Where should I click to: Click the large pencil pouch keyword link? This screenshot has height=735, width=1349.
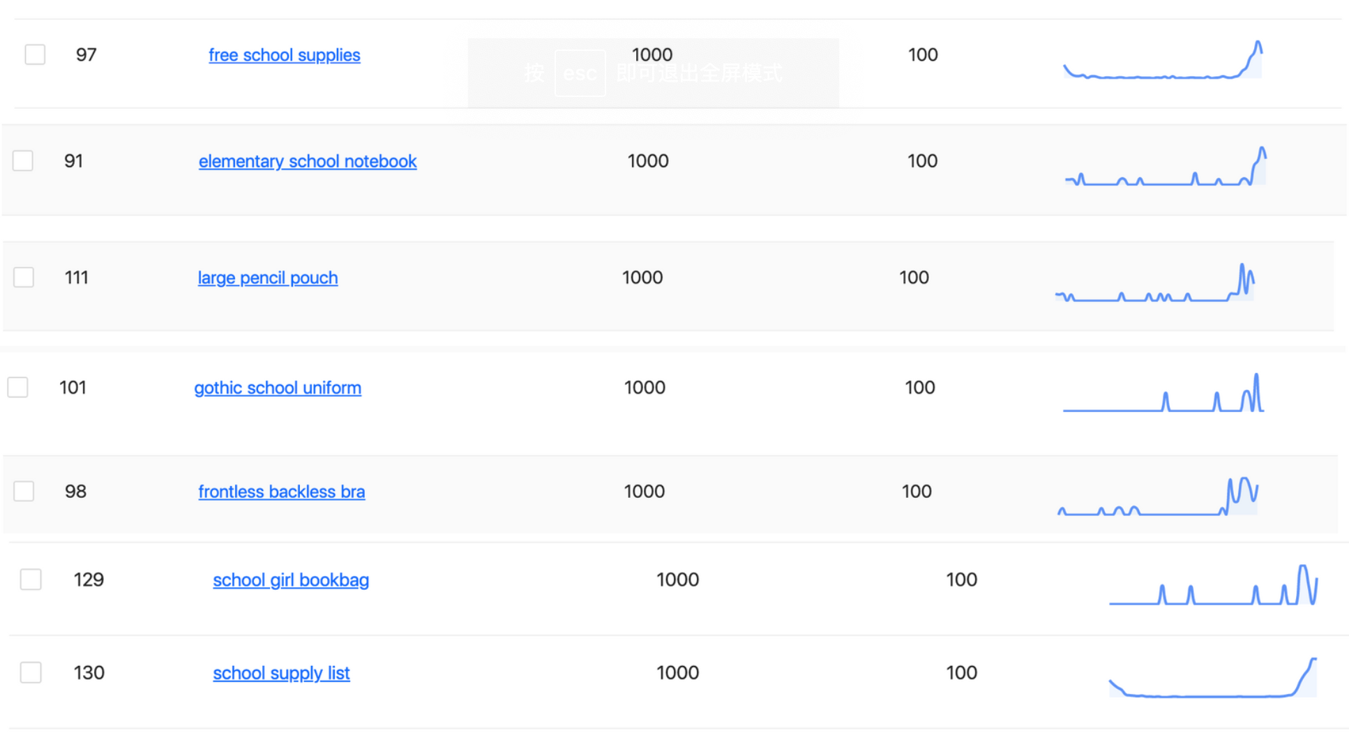[x=267, y=278]
